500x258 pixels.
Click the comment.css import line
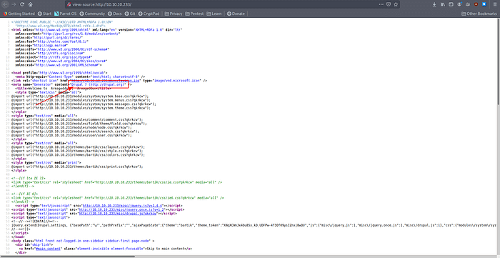pyautogui.click(x=77, y=119)
